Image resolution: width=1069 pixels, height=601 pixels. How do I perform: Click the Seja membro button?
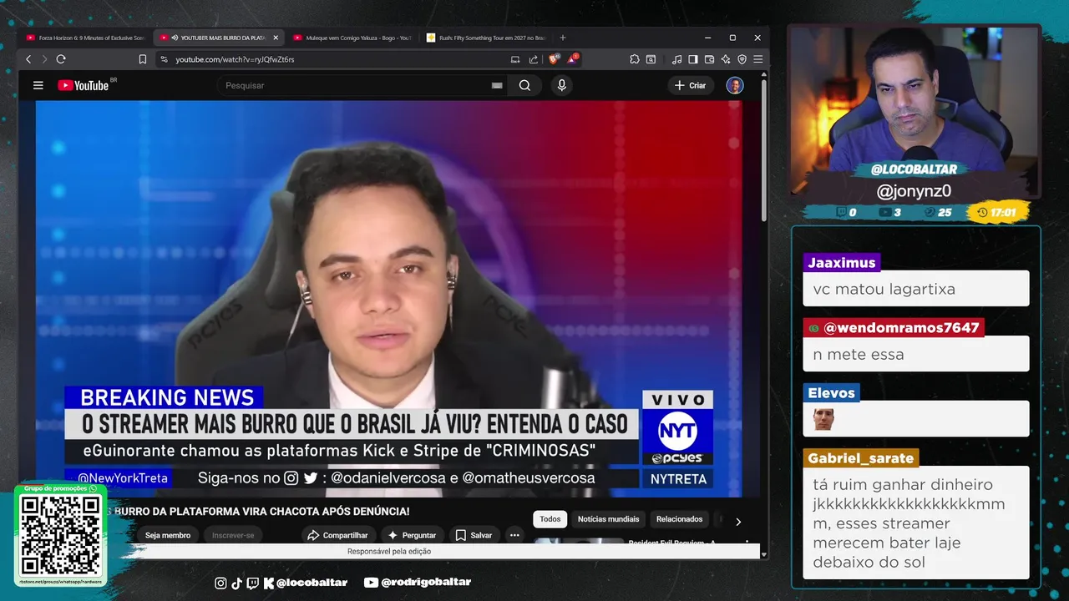click(168, 535)
